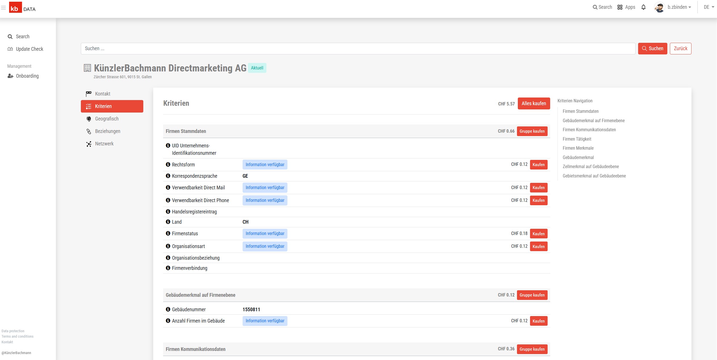The height and width of the screenshot is (360, 717).
Task: Switch to the Netzwerk tab
Action: click(x=104, y=144)
